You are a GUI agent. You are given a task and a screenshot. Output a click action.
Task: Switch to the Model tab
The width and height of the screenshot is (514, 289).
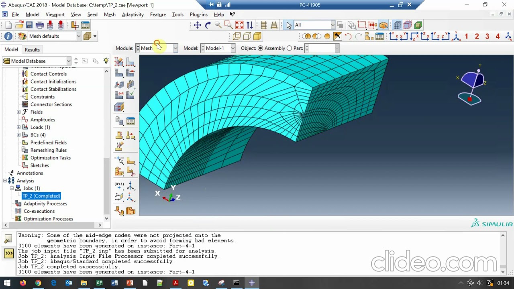coord(11,49)
